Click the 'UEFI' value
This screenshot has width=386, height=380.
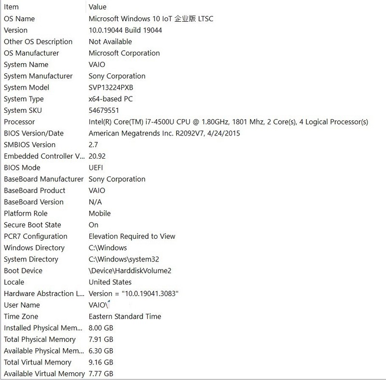tap(96, 168)
